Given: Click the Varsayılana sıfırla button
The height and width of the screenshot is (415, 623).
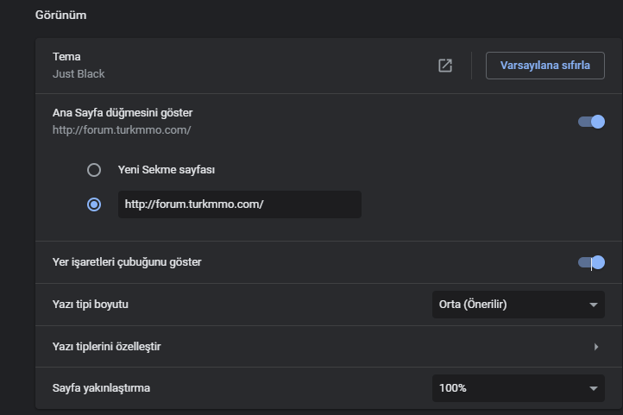Looking at the screenshot, I should point(544,66).
